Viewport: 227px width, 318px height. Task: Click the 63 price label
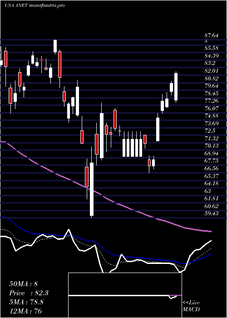point(208,191)
